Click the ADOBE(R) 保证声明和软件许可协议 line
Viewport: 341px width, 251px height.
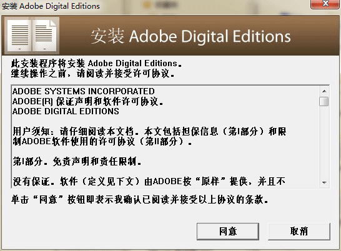[87, 101]
